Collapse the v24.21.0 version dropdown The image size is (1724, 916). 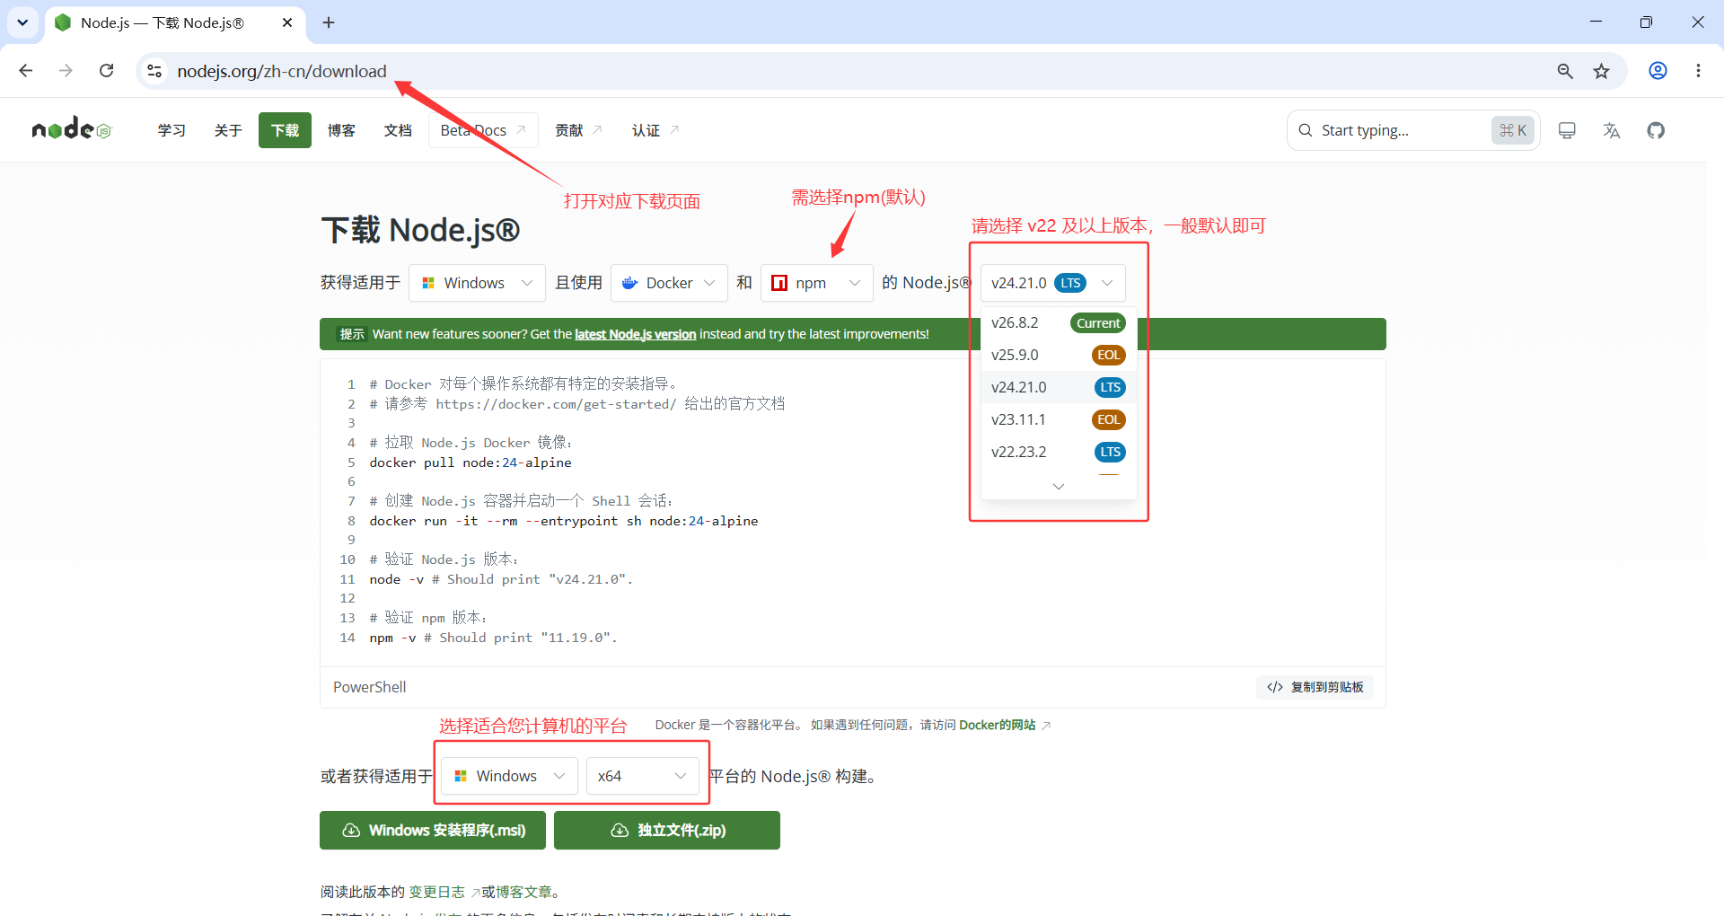click(x=1052, y=283)
